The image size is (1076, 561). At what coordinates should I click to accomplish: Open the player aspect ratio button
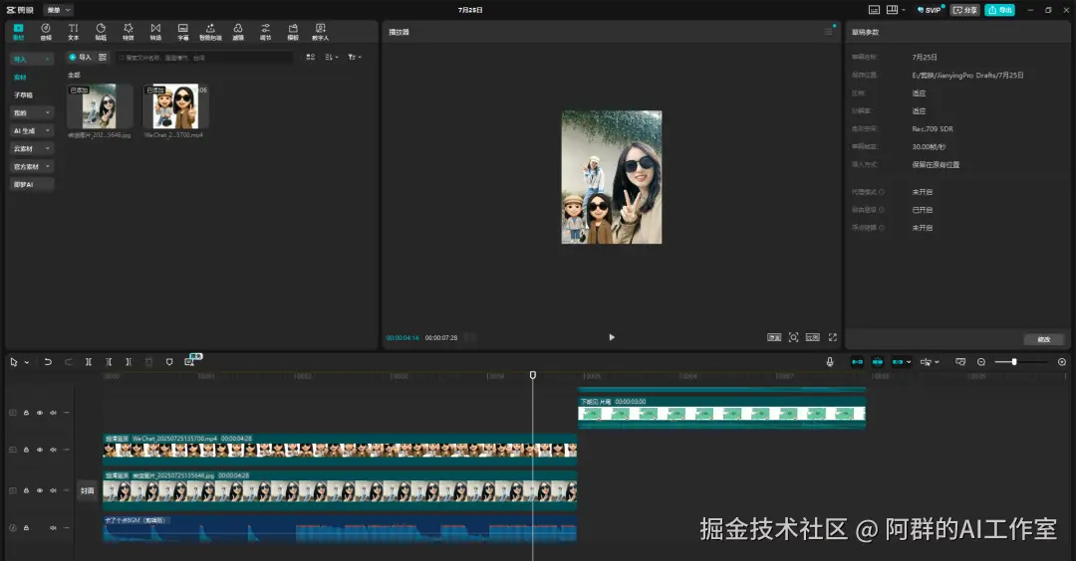coord(813,337)
